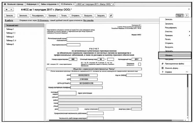Image resolution: width=194 pixels, height=123 pixels.
Task: Select Таблица 1 in the section list
Action: pos(24,29)
